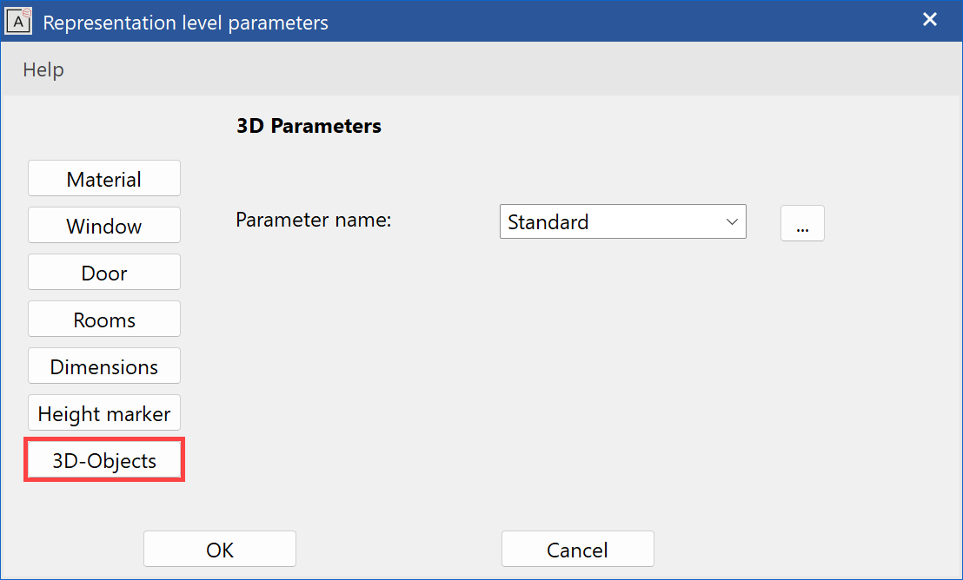Cancel the dialog
This screenshot has height=580, width=963.
(x=577, y=549)
